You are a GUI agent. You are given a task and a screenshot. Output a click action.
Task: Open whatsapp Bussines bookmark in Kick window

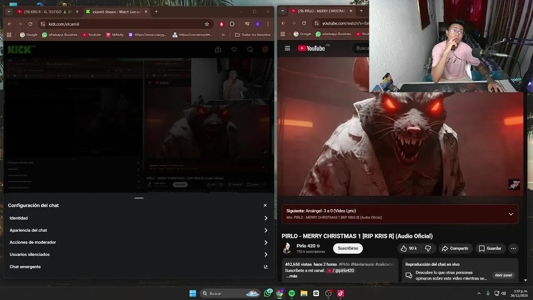(60, 35)
